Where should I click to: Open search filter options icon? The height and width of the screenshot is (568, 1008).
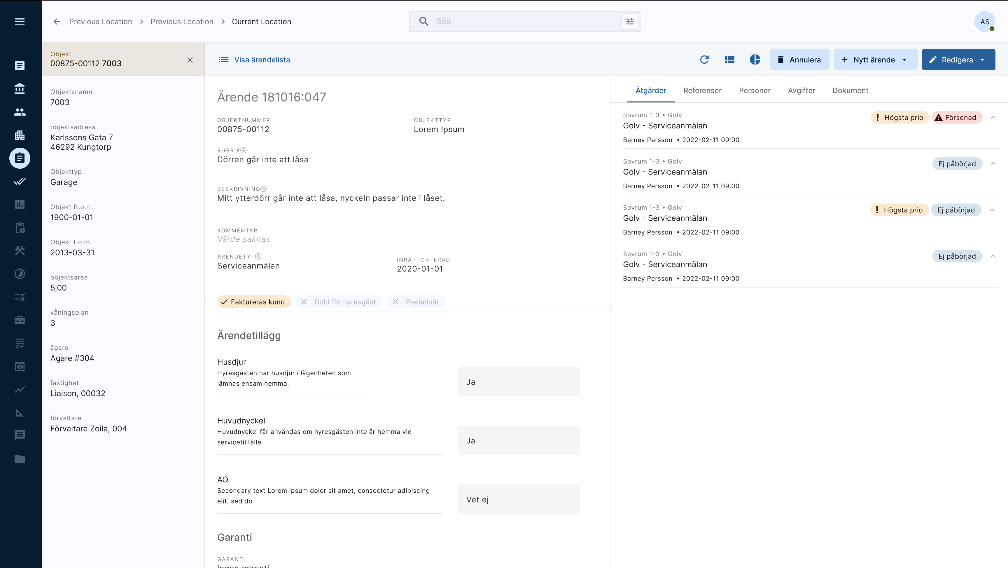[630, 22]
